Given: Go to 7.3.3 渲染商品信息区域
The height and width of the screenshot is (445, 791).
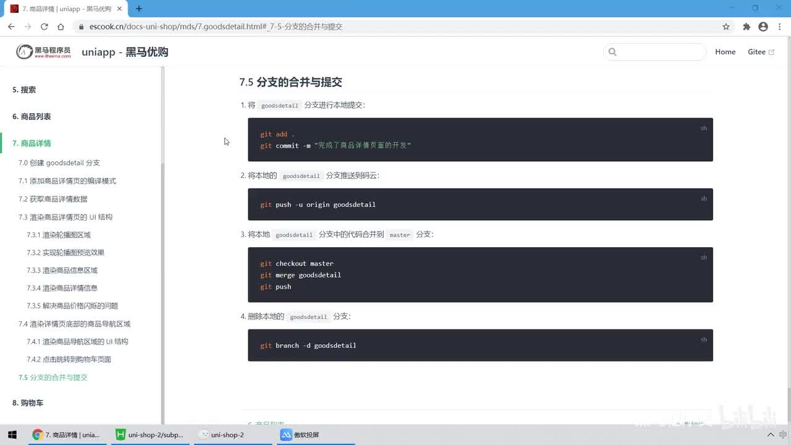Looking at the screenshot, I should coord(62,270).
